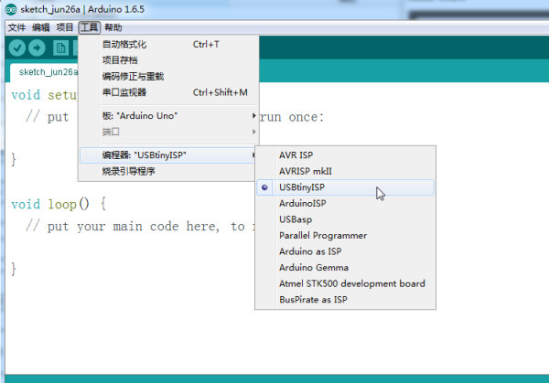549x383 pixels.
Task: Open the 项目 menu
Action: click(65, 27)
